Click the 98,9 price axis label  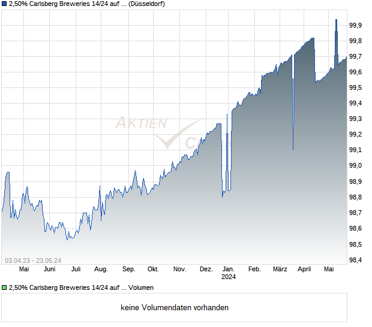tap(355, 181)
